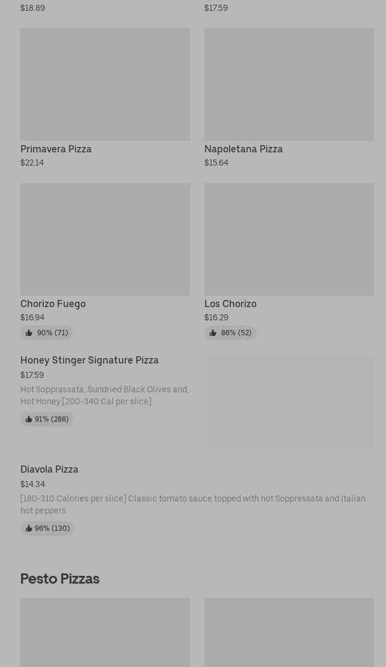Click the thumbs-up icon on Chorizo Fuego's rating
The width and height of the screenshot is (386, 667).
[29, 333]
